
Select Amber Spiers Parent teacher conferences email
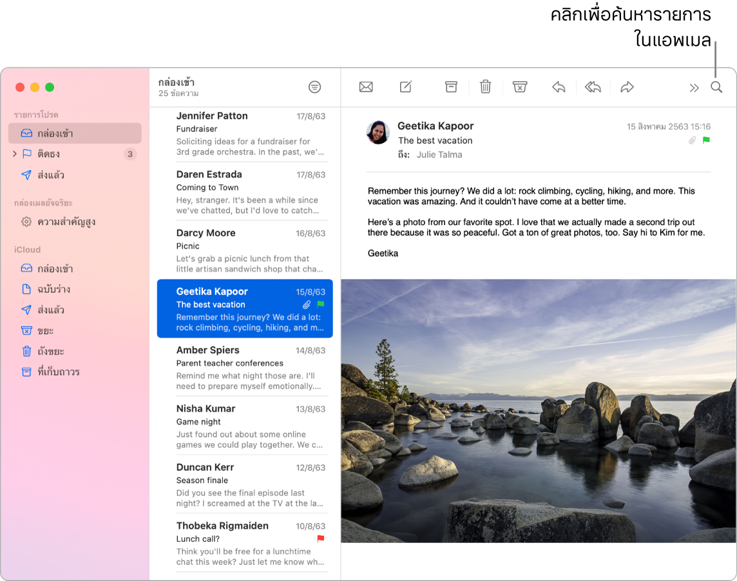(x=245, y=368)
